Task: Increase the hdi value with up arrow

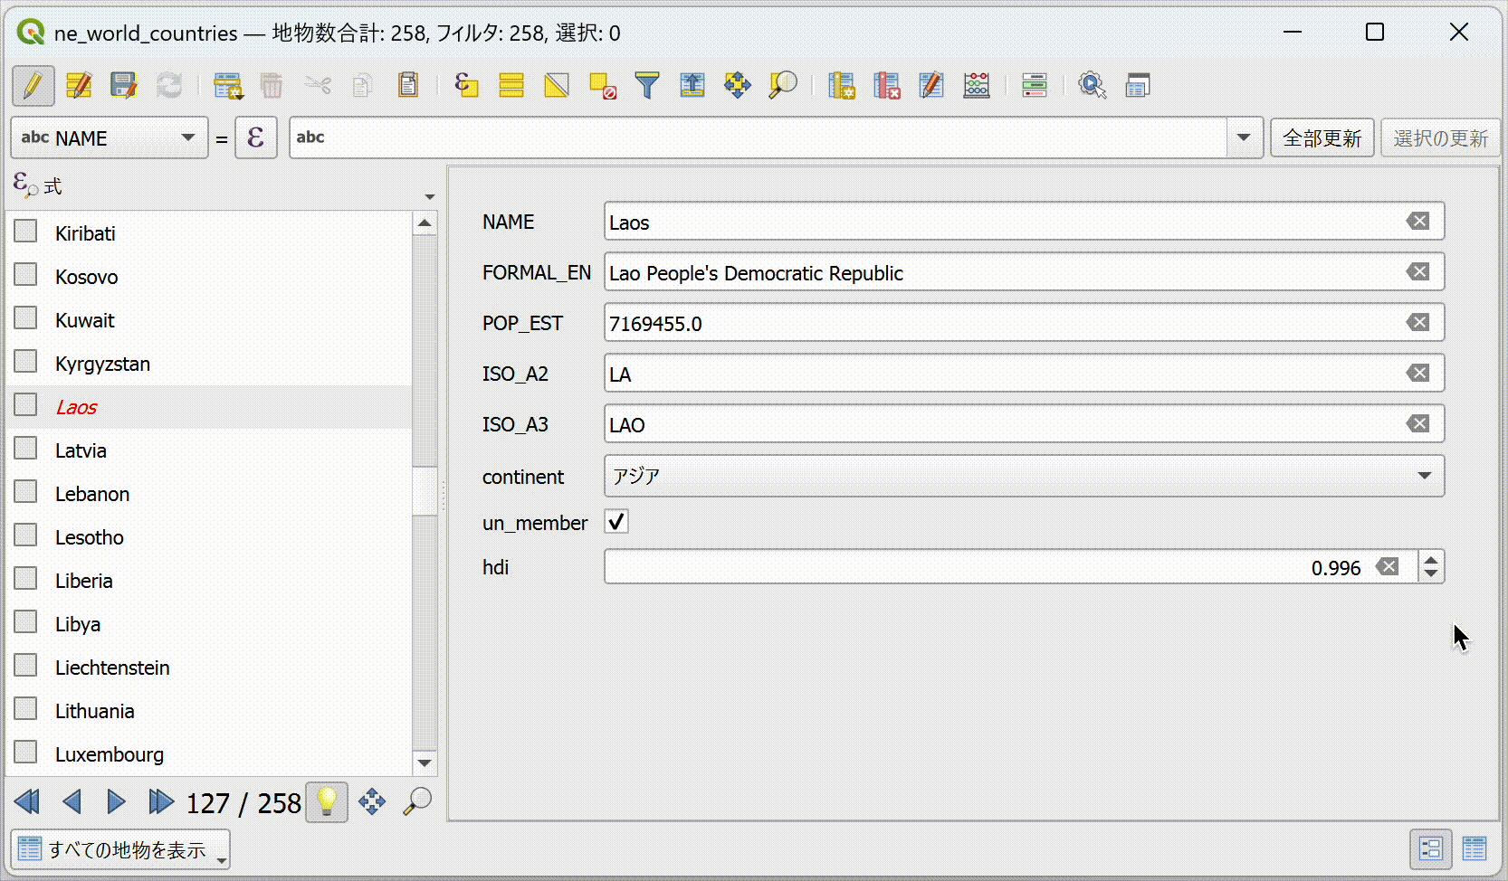Action: coord(1431,560)
